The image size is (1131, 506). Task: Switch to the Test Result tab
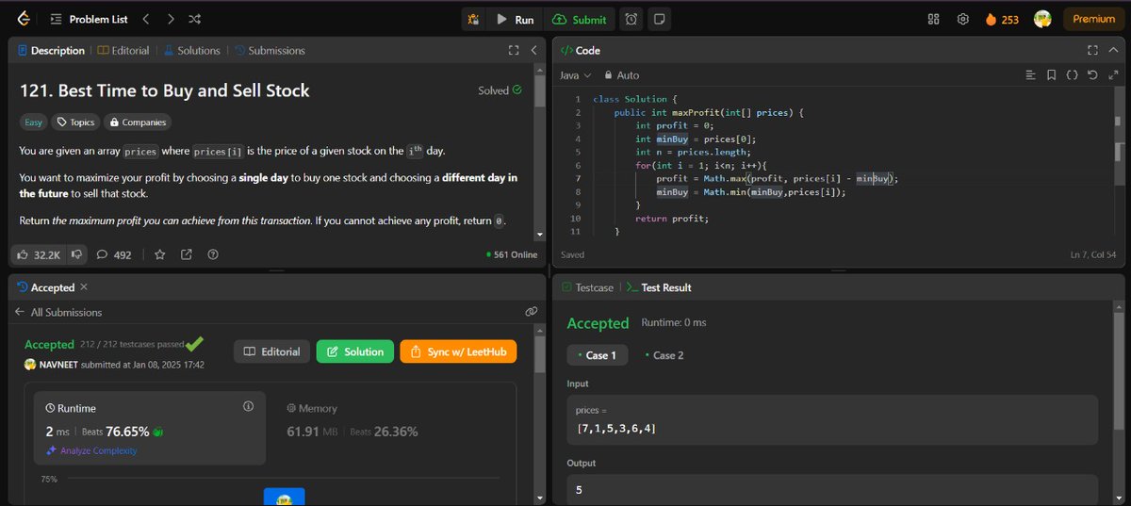pyautogui.click(x=660, y=287)
